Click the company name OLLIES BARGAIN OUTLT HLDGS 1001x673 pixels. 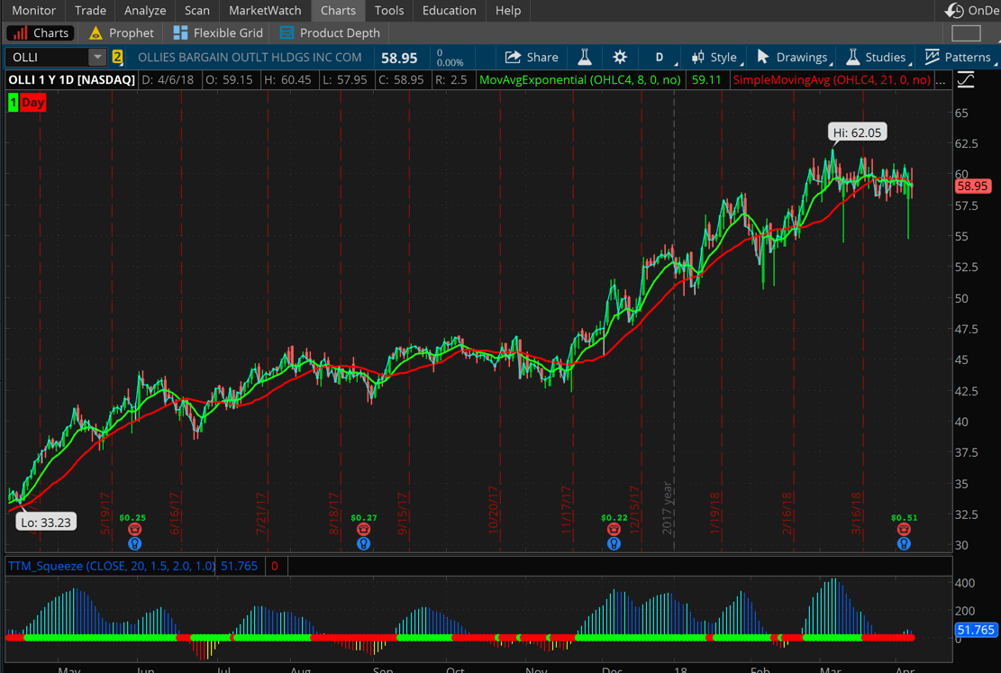(250, 57)
